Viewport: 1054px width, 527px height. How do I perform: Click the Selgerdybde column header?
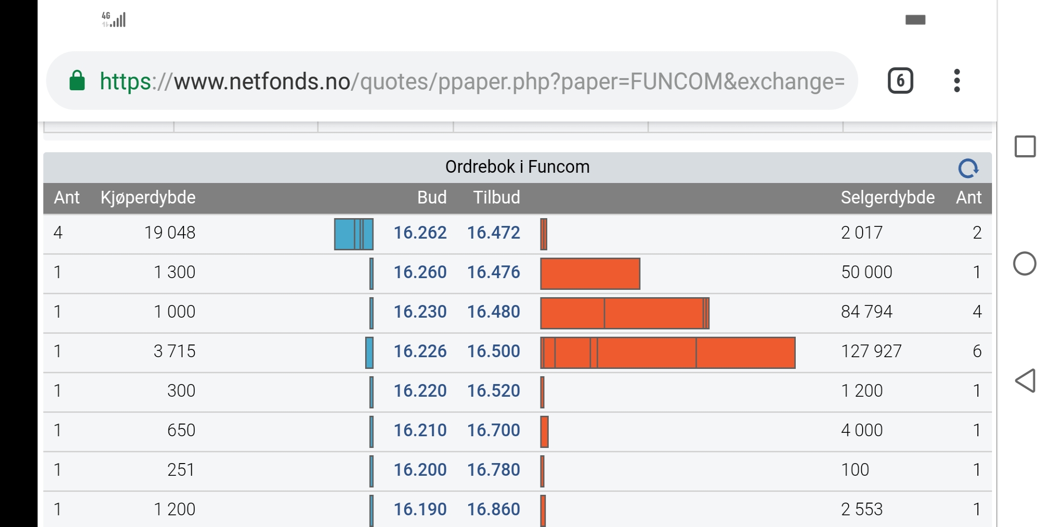[x=888, y=198]
